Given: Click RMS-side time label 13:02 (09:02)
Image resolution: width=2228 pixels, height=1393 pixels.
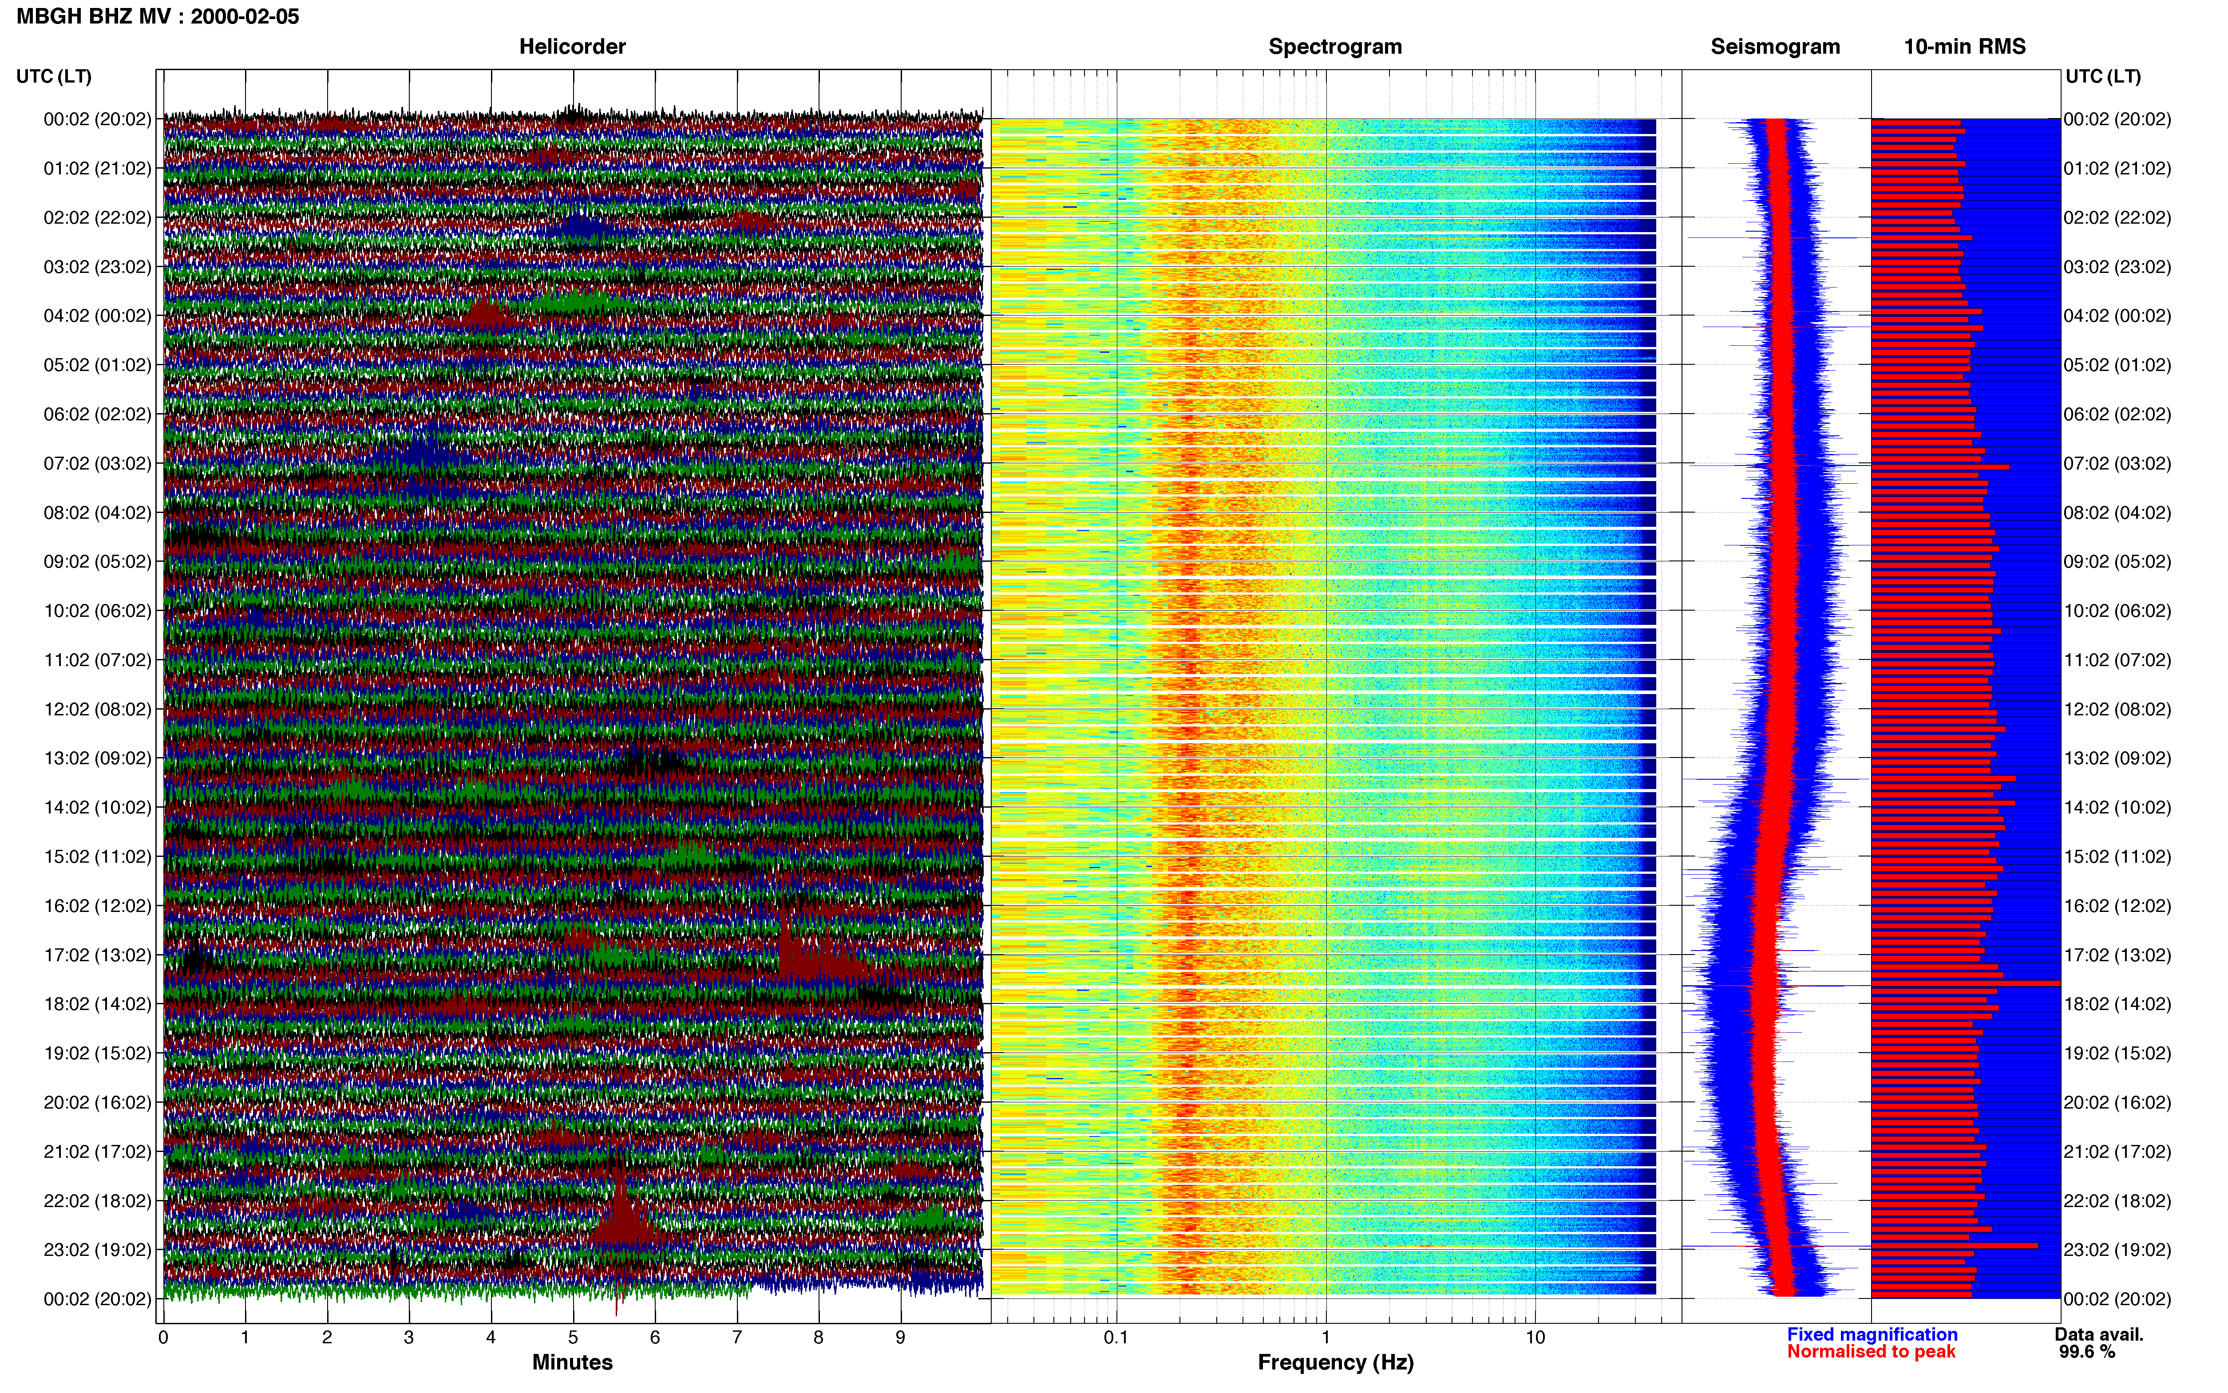Looking at the screenshot, I should click(2117, 758).
